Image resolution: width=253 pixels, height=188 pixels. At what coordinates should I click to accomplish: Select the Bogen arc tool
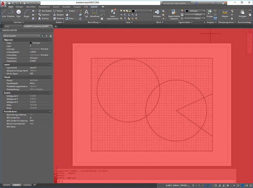click(27, 13)
